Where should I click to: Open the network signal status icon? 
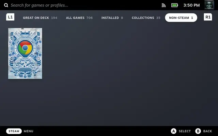[163, 5]
